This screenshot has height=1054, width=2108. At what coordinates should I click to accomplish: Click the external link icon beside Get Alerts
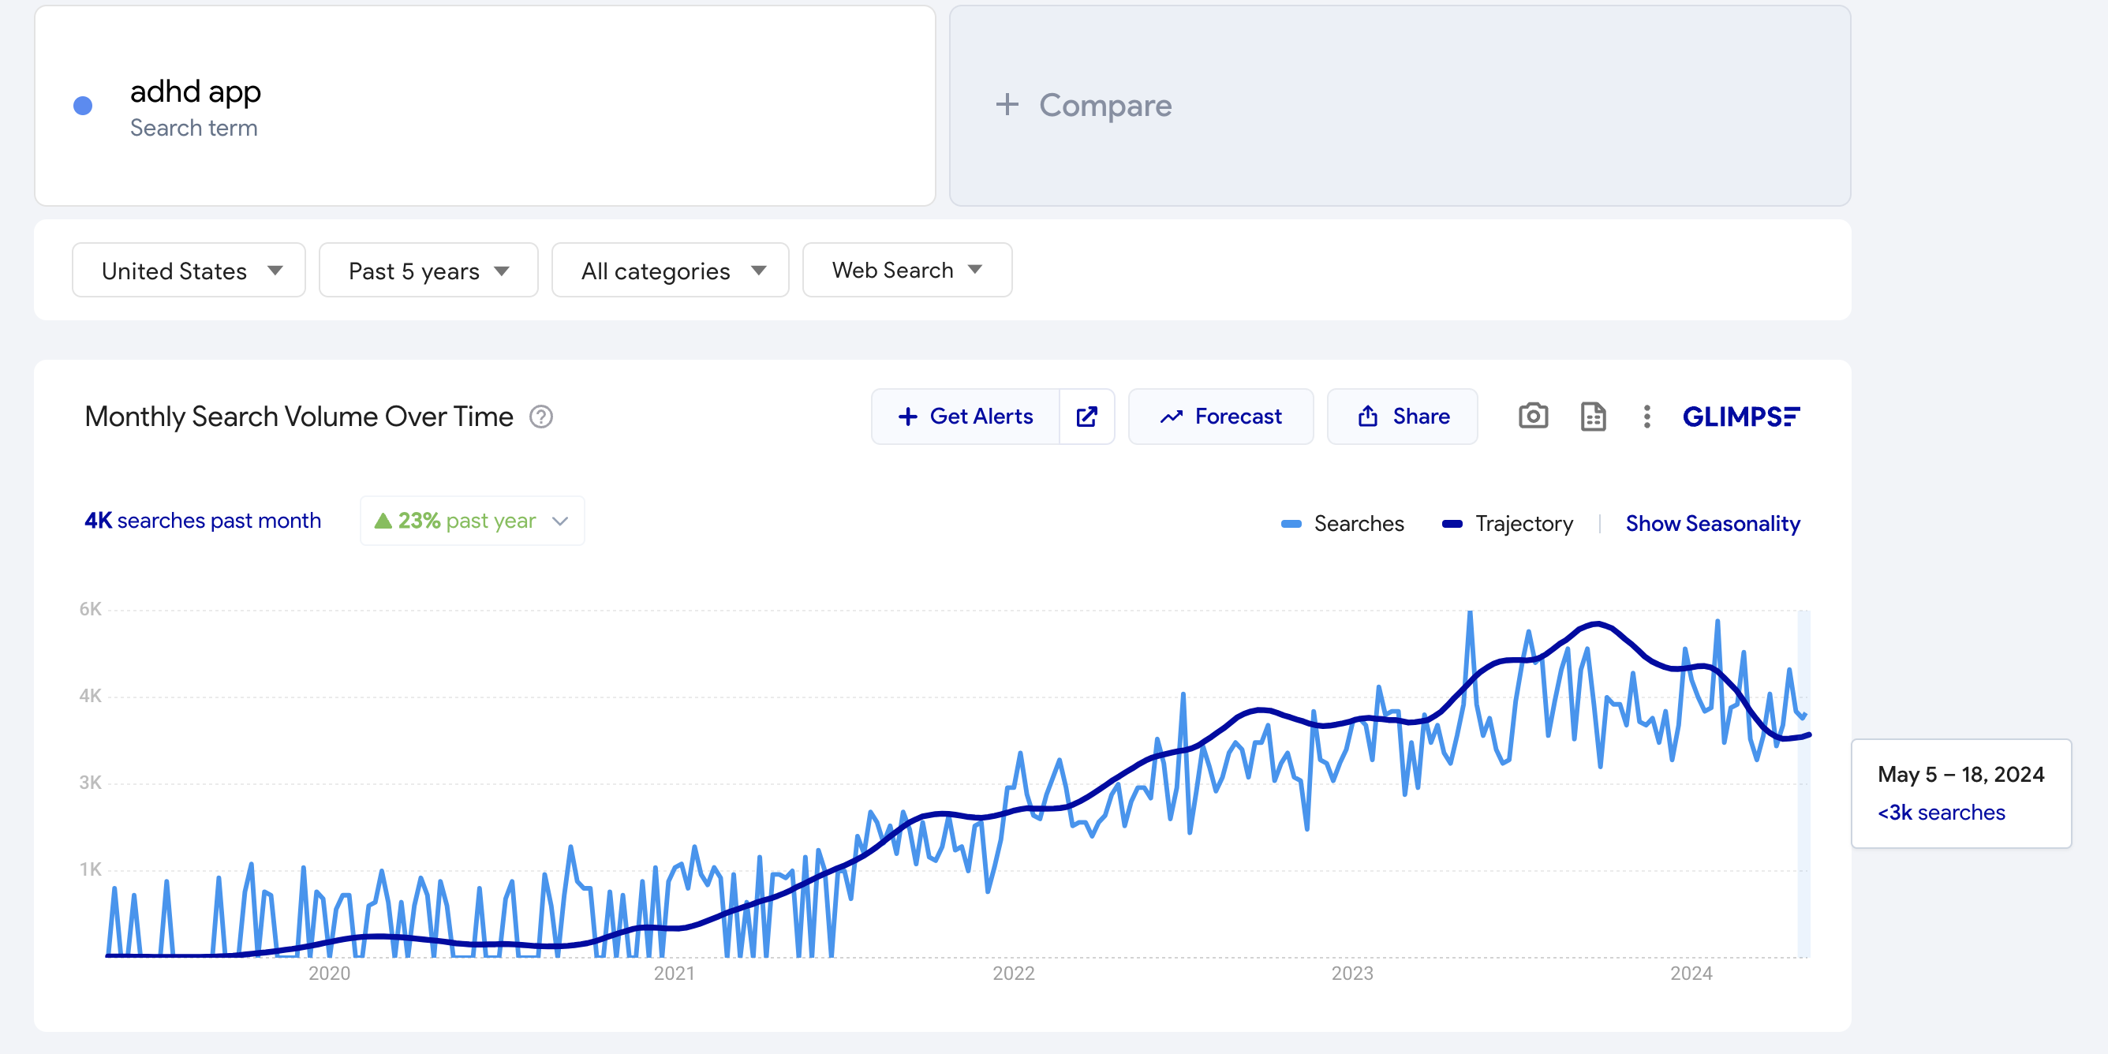point(1086,416)
